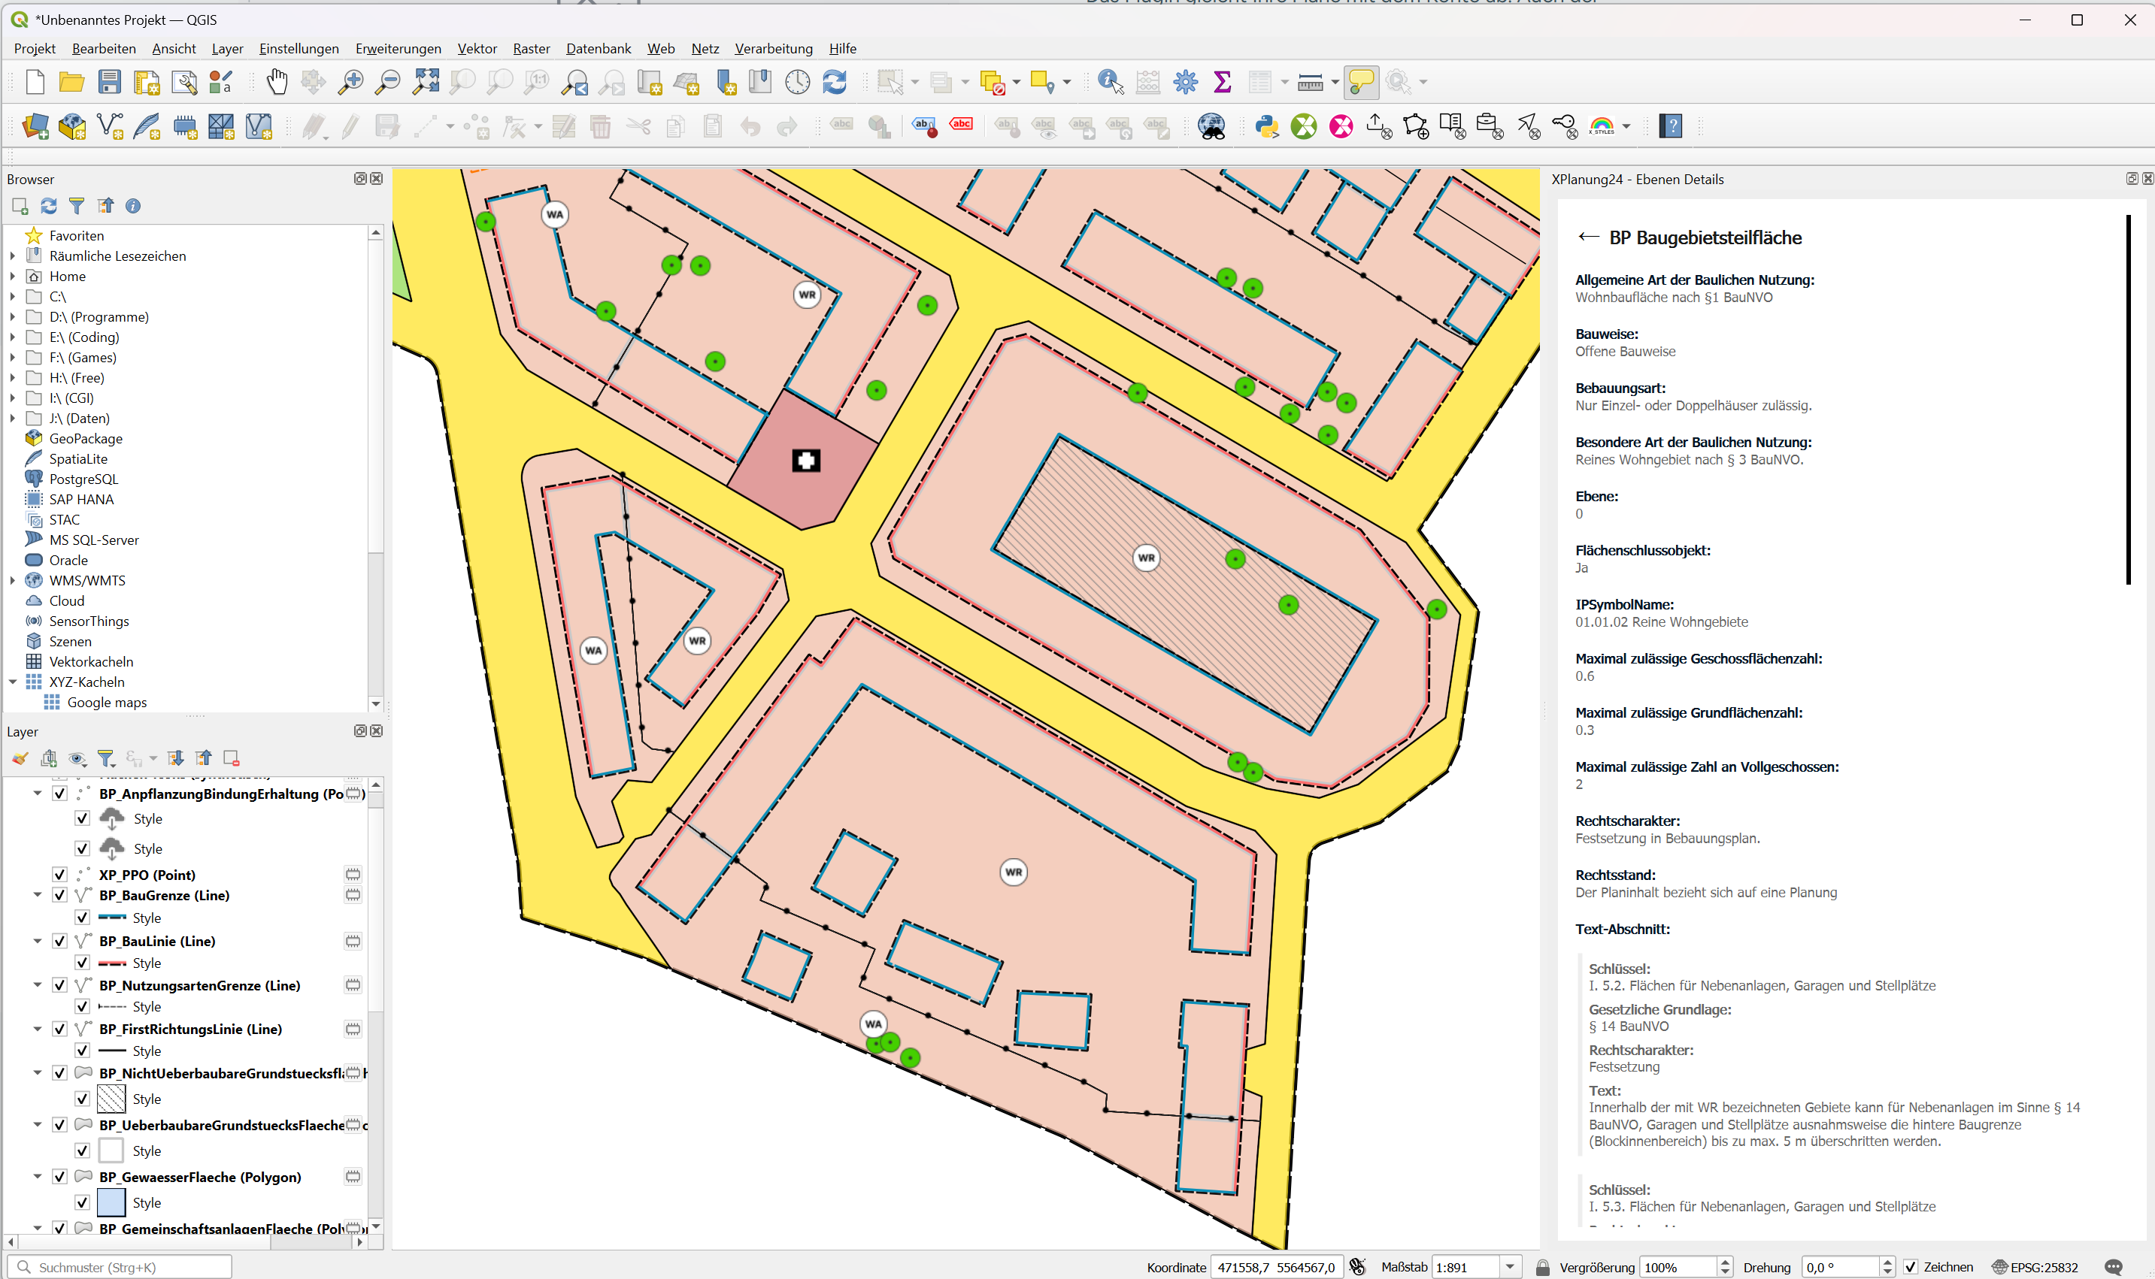Open the Erweiterungen menu
2155x1279 pixels.
click(399, 48)
